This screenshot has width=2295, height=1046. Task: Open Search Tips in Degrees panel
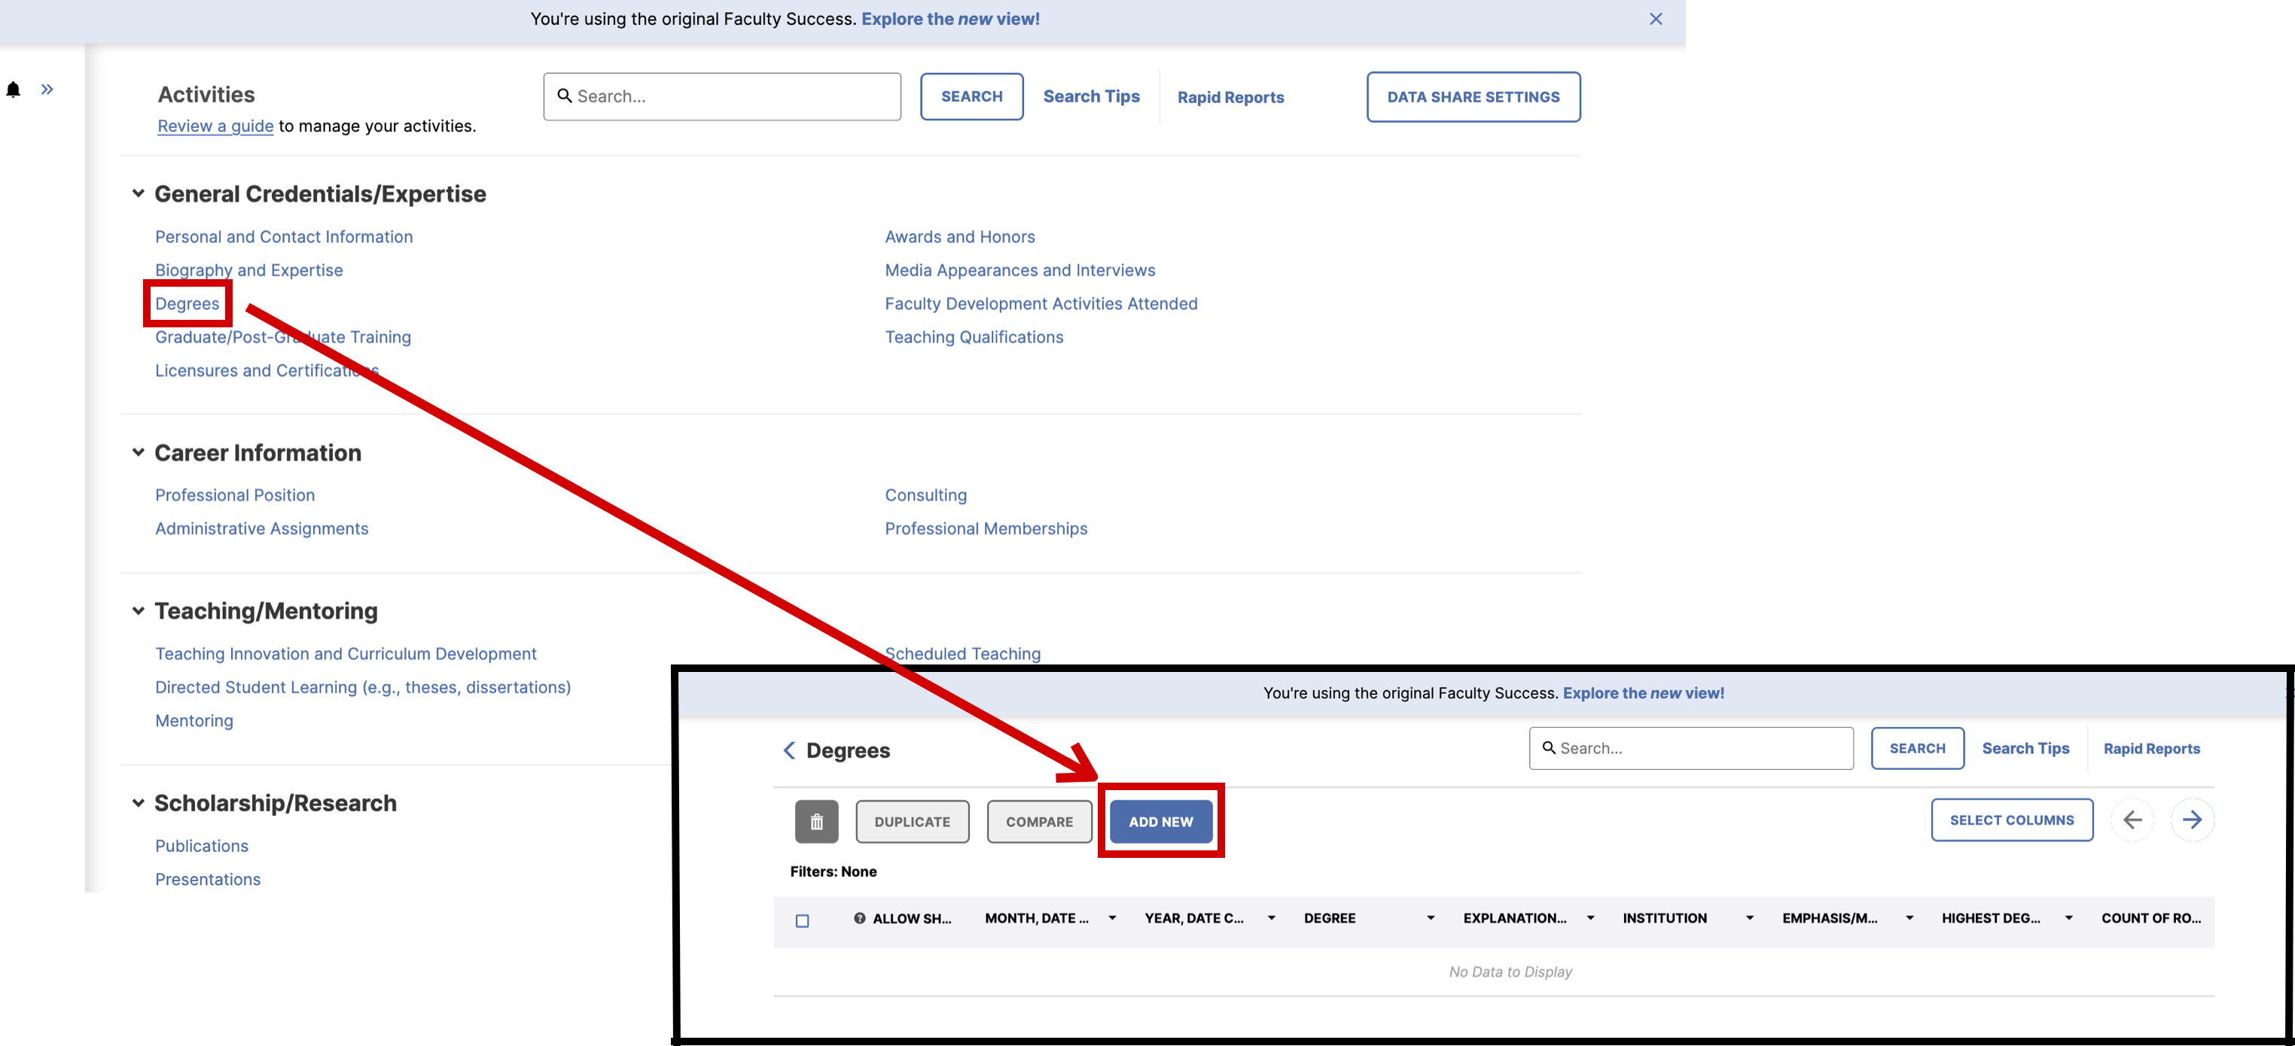pos(2025,749)
